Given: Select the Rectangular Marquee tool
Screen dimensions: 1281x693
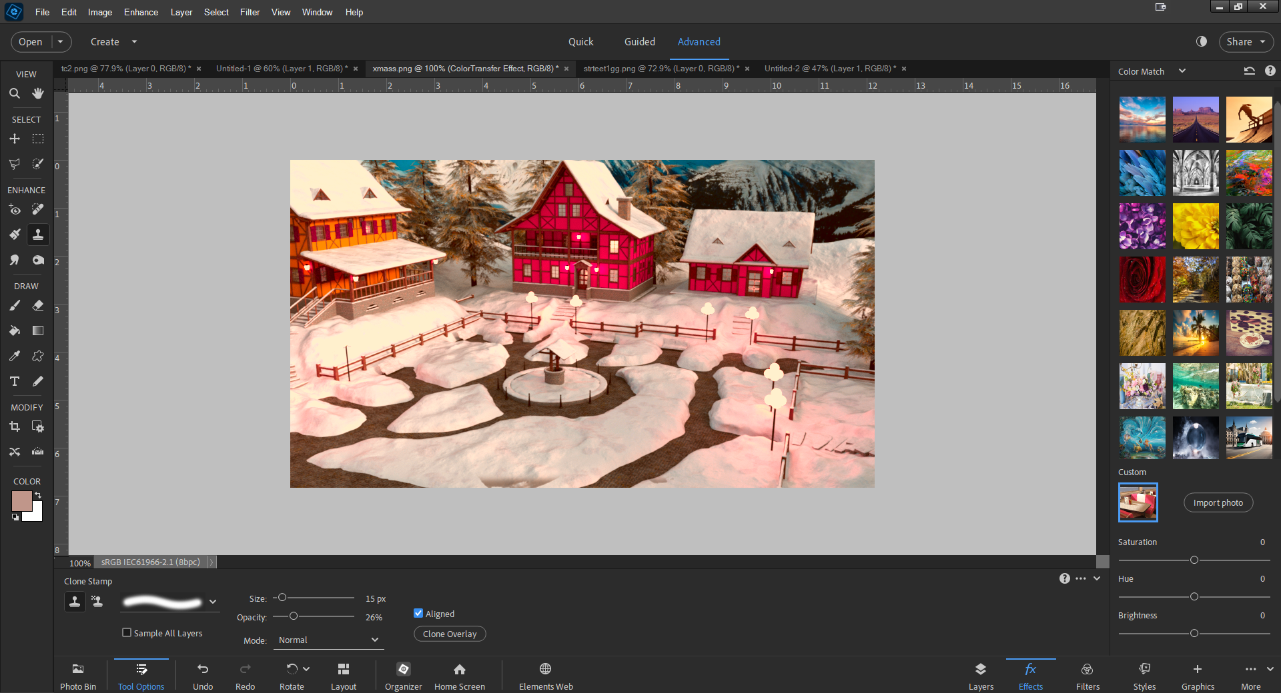Looking at the screenshot, I should pyautogui.click(x=38, y=139).
